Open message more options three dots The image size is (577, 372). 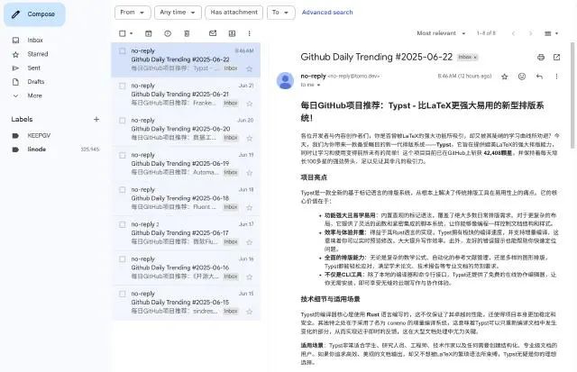click(556, 77)
